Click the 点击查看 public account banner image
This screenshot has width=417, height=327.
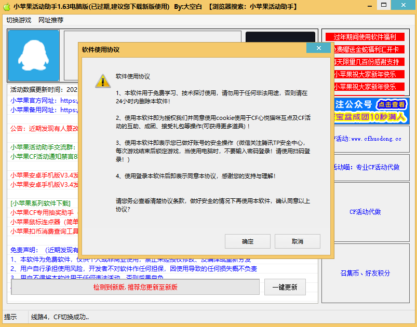pyautogui.click(x=371, y=111)
